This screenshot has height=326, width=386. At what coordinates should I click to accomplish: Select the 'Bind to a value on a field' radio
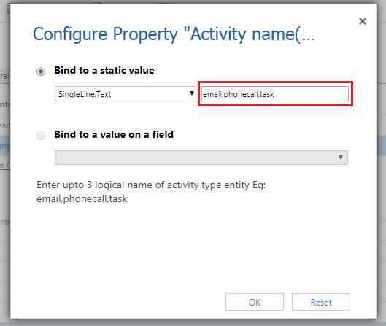pos(41,136)
